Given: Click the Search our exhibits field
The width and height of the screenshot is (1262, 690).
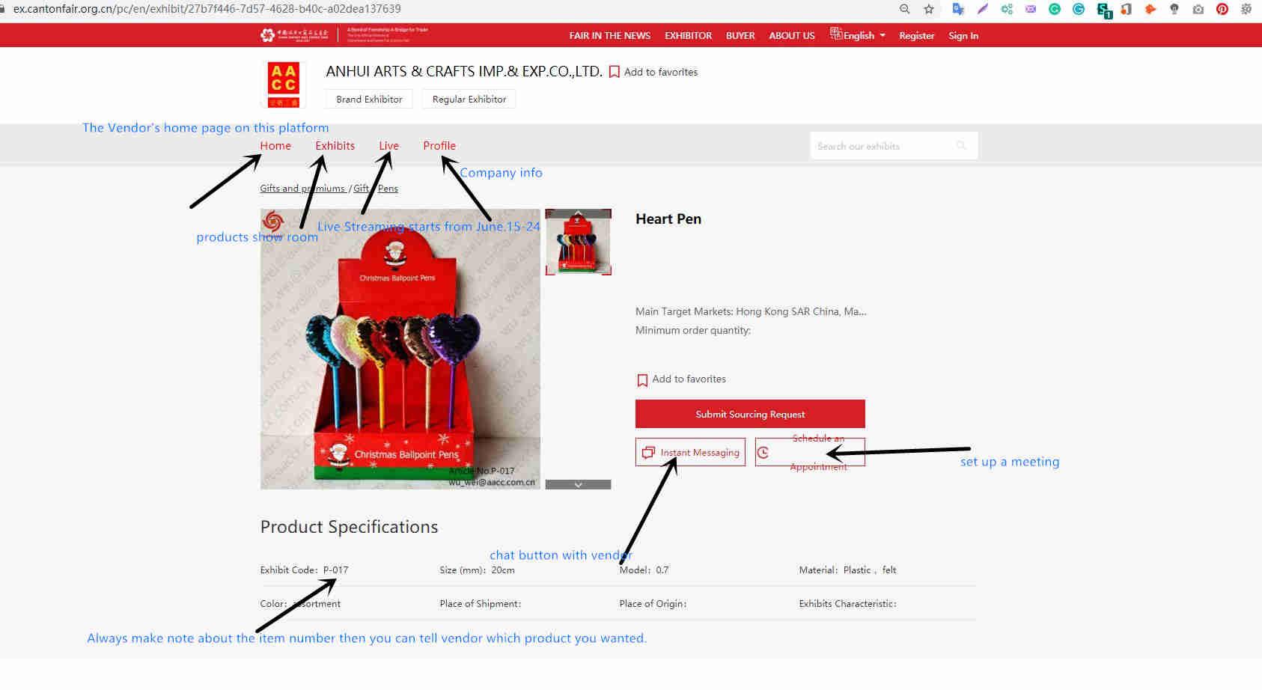Looking at the screenshot, I should click(x=883, y=146).
